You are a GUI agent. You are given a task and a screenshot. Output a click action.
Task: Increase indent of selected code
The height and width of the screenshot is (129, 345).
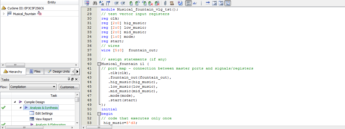coord(116,3)
